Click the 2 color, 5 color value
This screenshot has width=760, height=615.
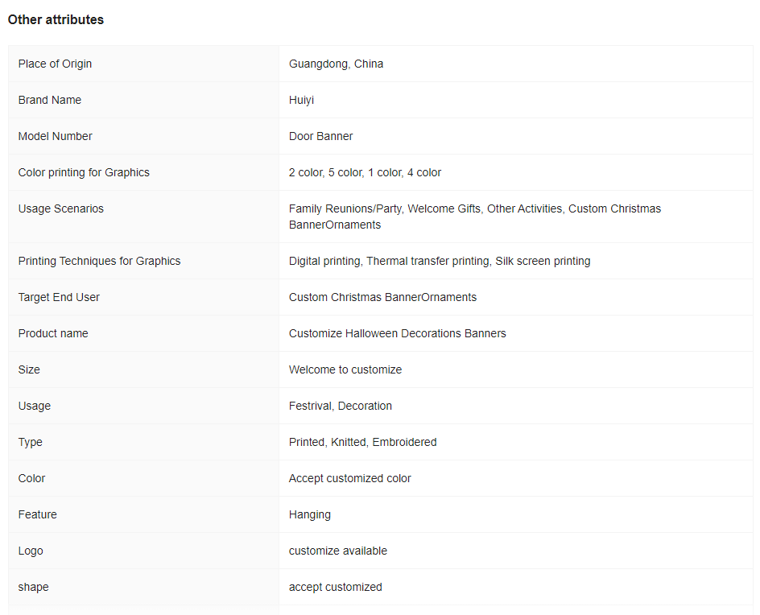[365, 172]
